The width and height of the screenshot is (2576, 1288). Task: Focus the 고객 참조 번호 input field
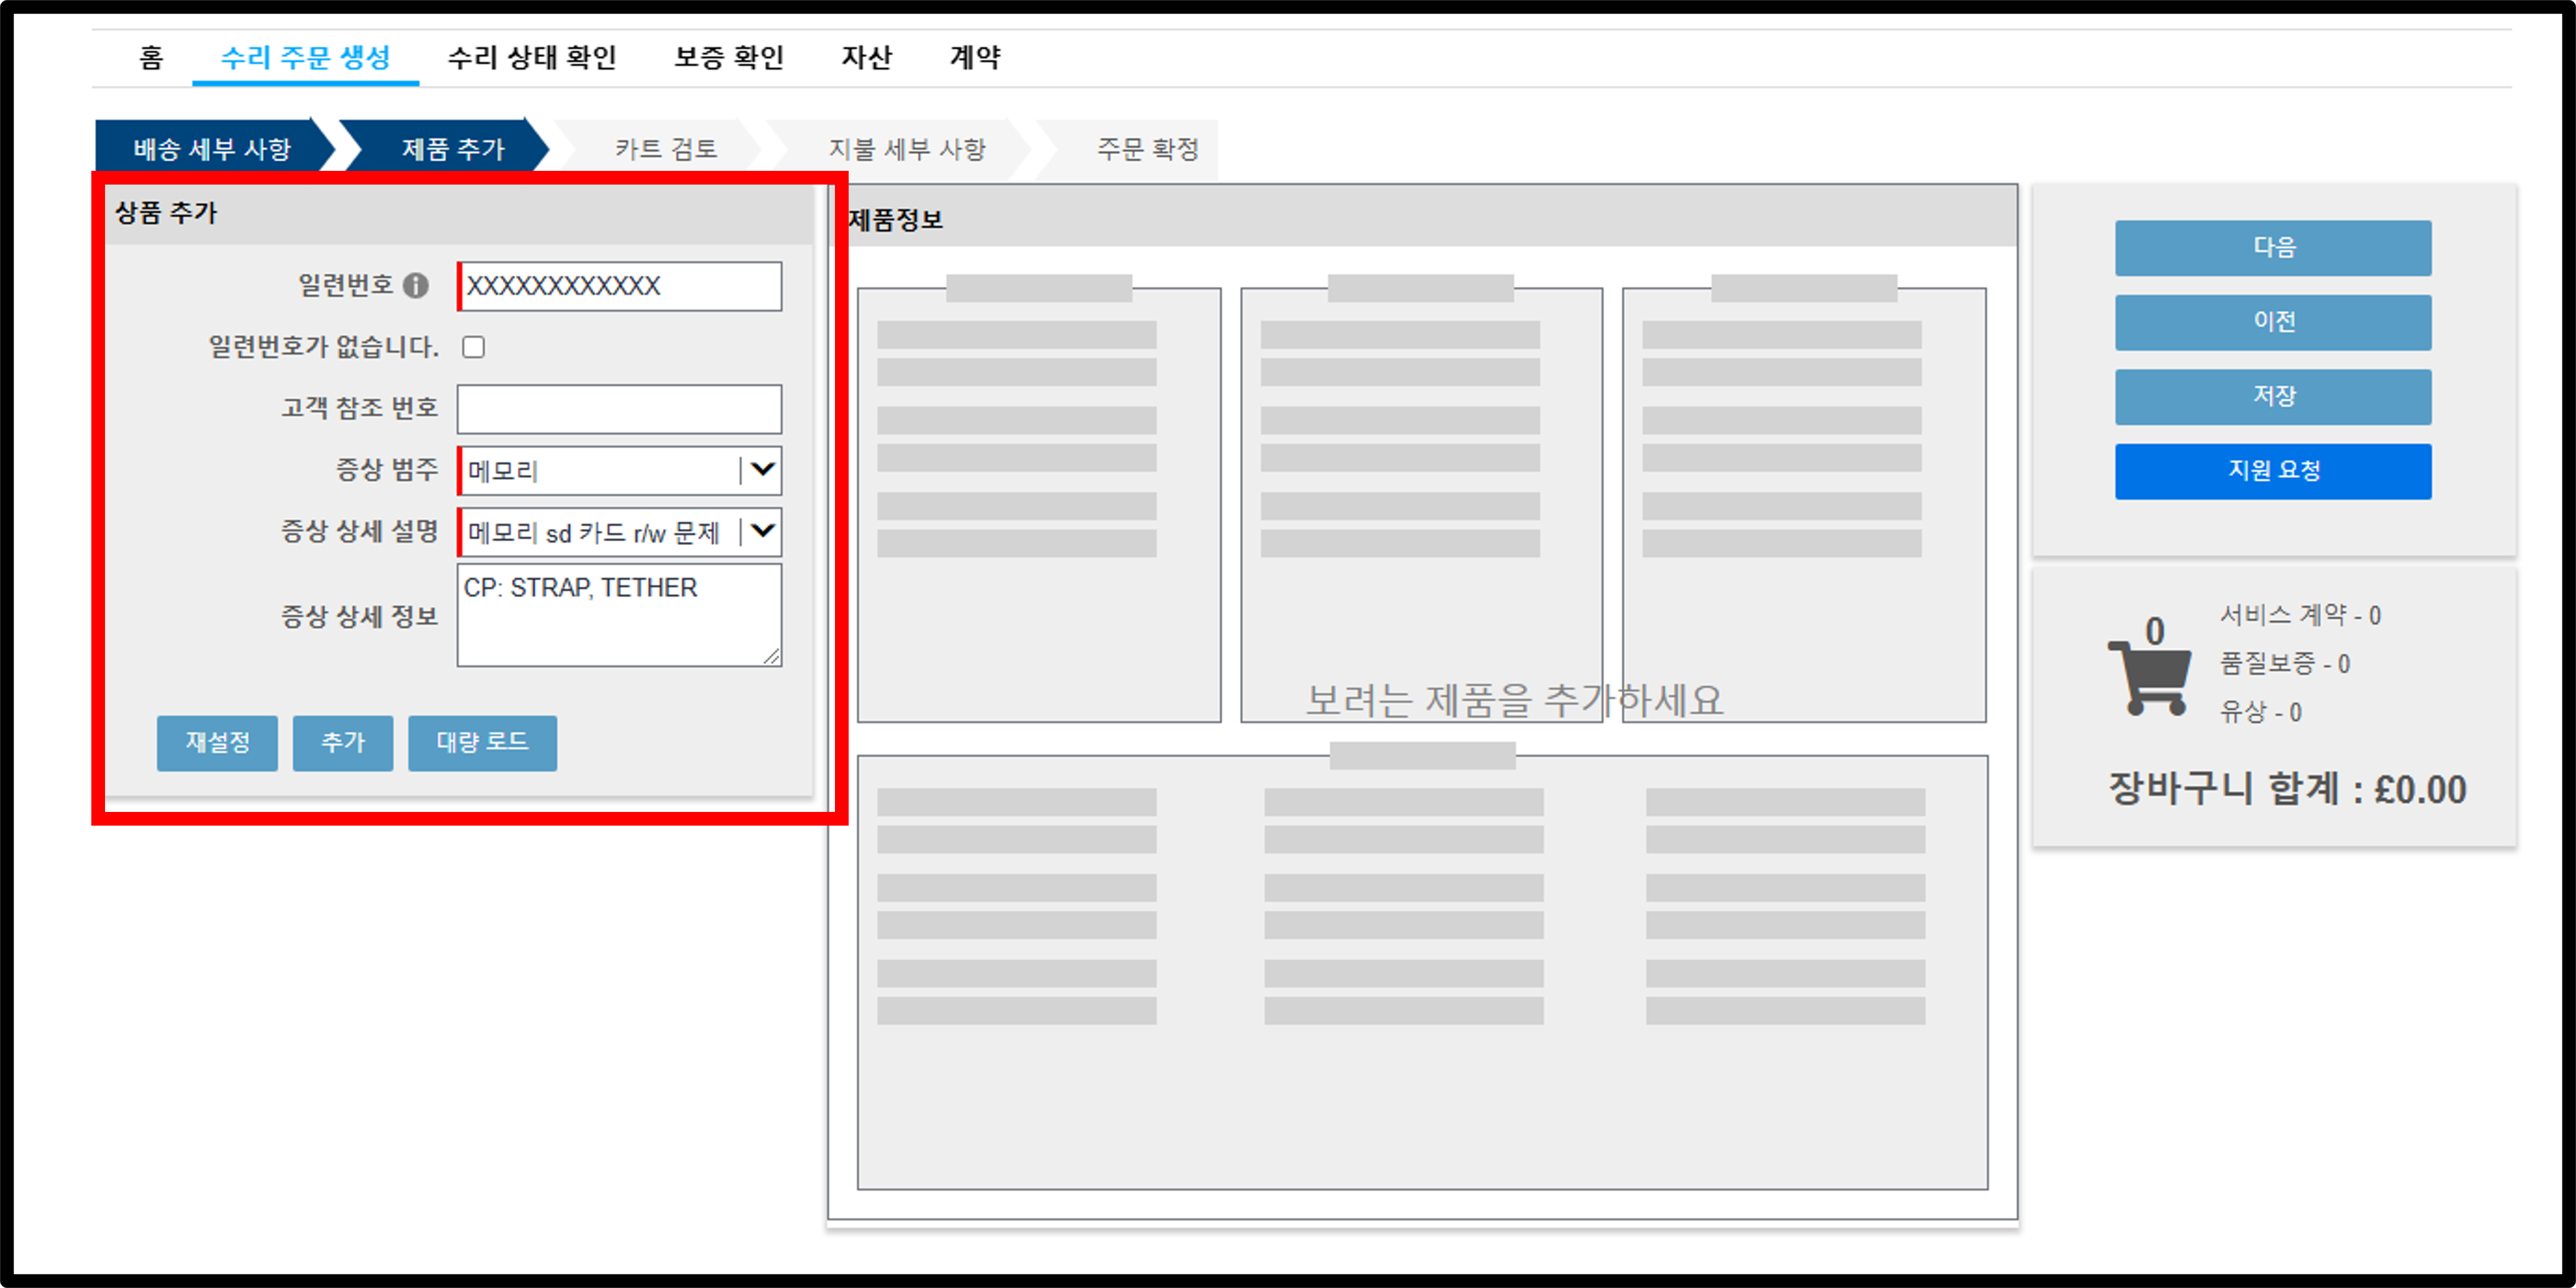(x=619, y=409)
